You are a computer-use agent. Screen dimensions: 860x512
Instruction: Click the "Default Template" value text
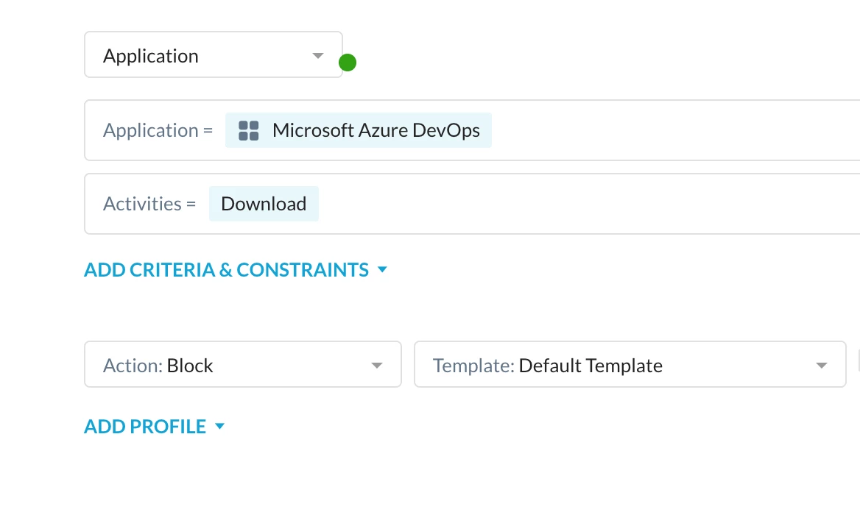[591, 366]
